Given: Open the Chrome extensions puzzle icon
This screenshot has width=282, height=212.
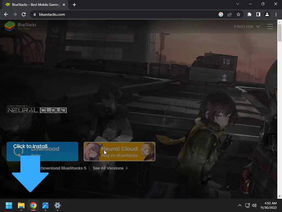Looking at the screenshot, I should 250,14.
